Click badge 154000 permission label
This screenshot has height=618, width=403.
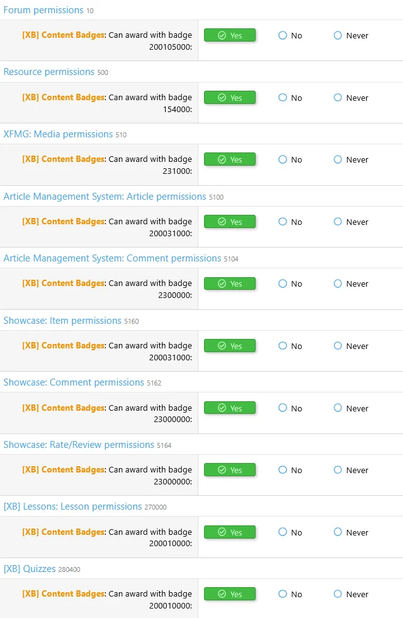tap(107, 103)
